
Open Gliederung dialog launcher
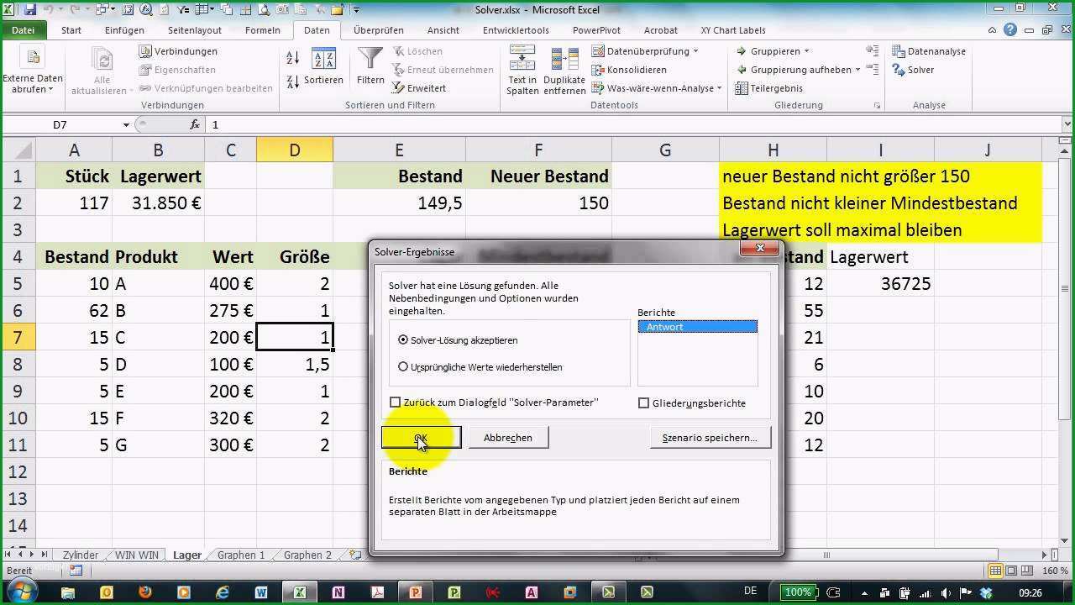point(877,106)
